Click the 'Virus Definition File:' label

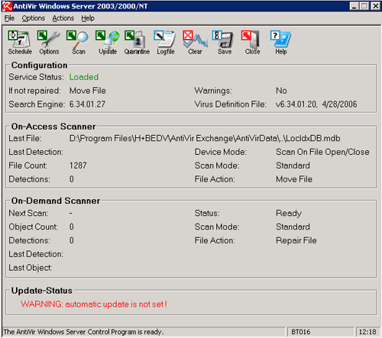tap(231, 105)
